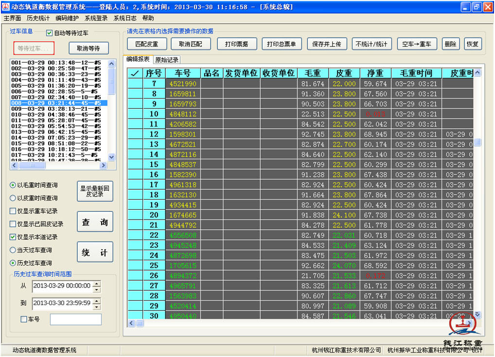Screen dimensions: 495x357
Task: Open the 系统日志 menu
Action: click(x=125, y=18)
